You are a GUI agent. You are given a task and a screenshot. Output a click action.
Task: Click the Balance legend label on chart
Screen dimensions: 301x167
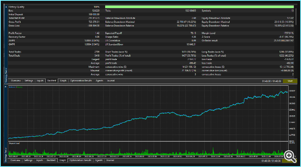point(12,87)
